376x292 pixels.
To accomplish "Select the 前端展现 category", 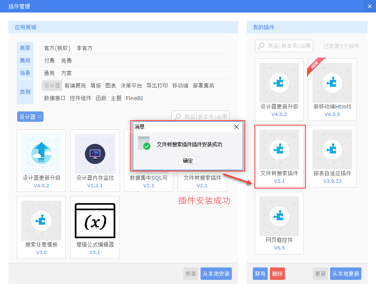I will (75, 86).
